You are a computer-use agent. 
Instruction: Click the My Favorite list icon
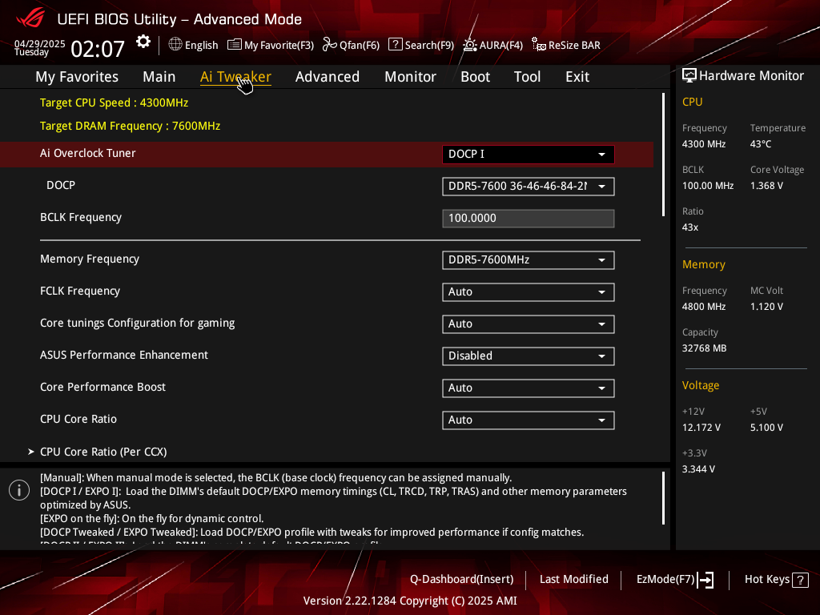point(235,45)
